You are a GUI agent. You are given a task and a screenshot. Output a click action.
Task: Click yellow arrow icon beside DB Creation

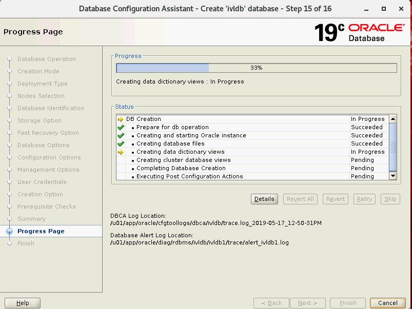click(121, 119)
